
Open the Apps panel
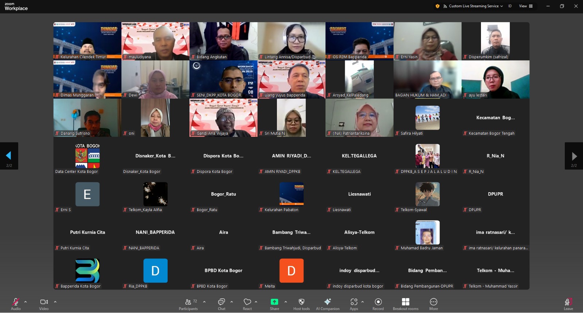[354, 304]
